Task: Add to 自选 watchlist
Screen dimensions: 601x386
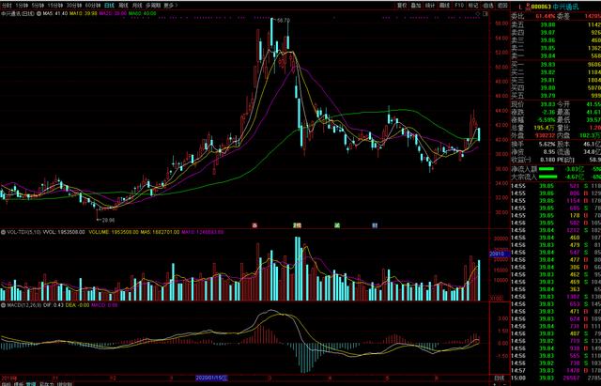Action: coord(488,6)
